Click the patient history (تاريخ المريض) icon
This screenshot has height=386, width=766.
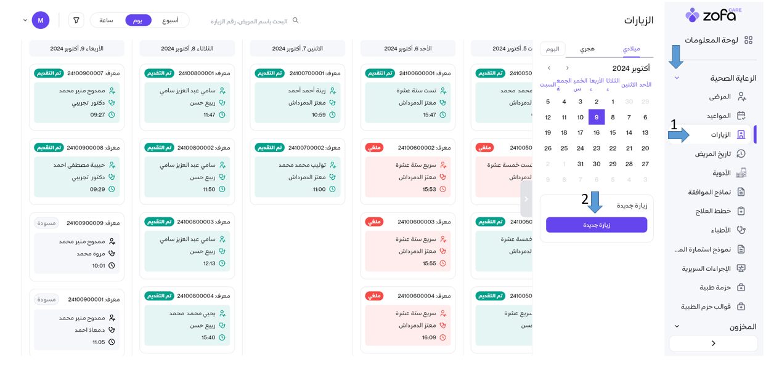[x=741, y=154]
